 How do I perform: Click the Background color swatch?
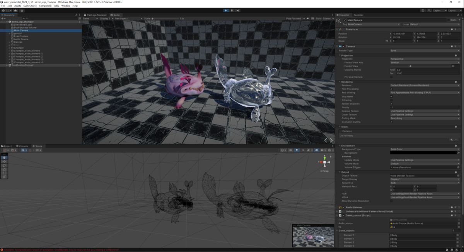423,153
